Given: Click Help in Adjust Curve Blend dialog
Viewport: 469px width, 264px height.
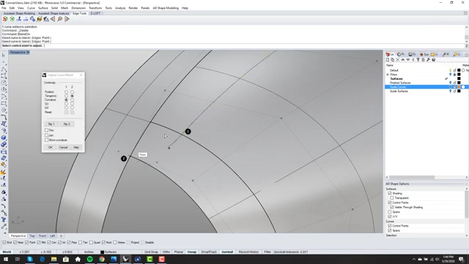Looking at the screenshot, I should point(76,147).
